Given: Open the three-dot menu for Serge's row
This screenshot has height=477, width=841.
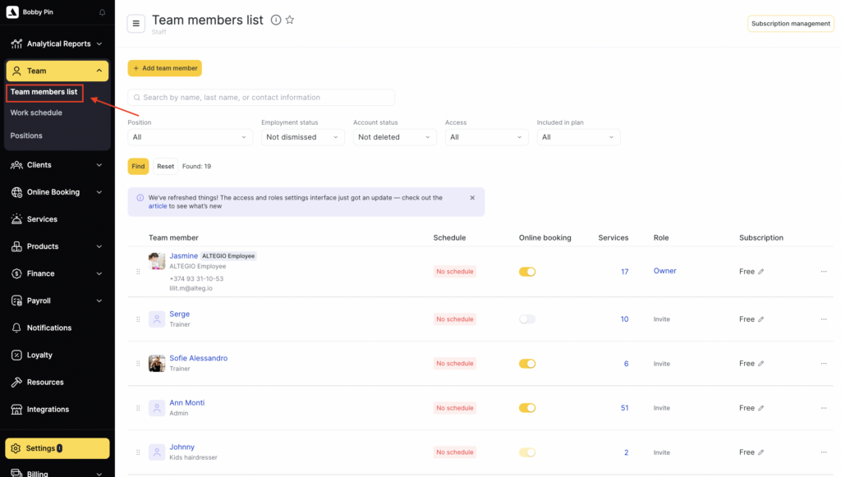Looking at the screenshot, I should [824, 319].
